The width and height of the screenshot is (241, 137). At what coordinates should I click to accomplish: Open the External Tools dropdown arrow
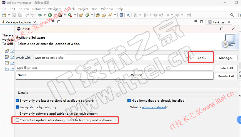[x=75, y=15]
